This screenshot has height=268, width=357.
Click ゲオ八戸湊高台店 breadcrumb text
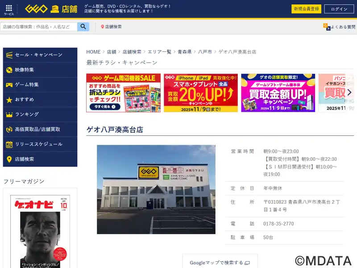[x=237, y=52]
